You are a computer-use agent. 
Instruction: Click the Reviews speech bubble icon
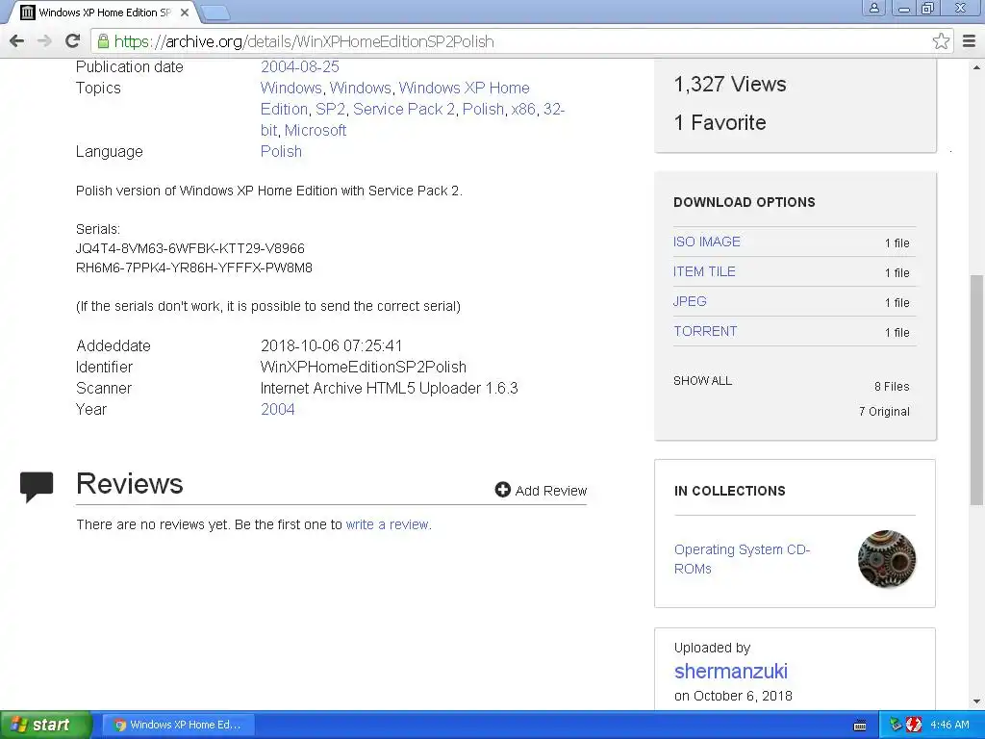(37, 486)
